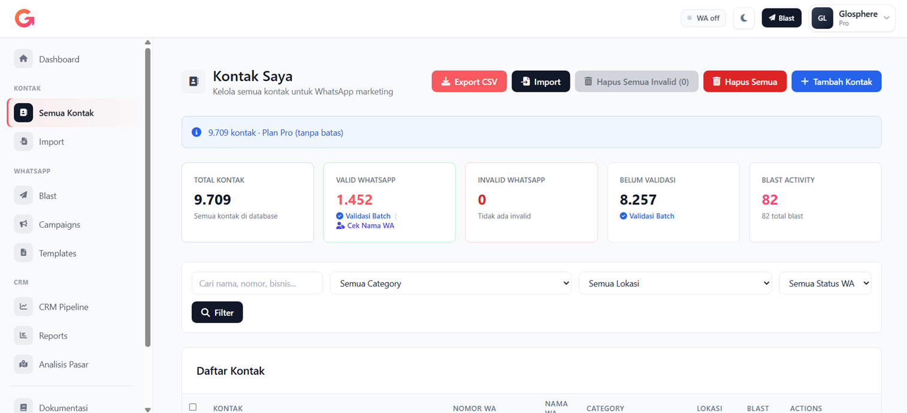Click the GL avatar badge
The image size is (907, 413).
point(822,18)
